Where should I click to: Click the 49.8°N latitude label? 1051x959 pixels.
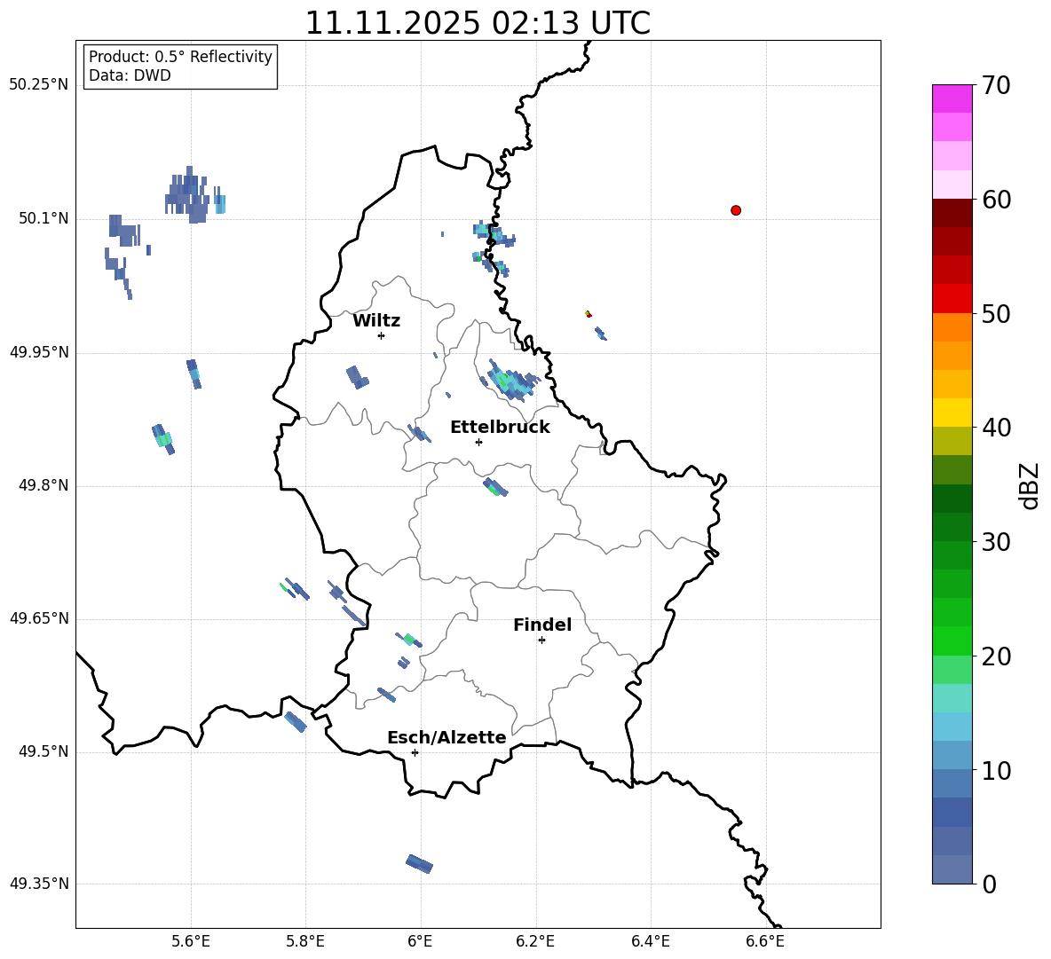[43, 485]
